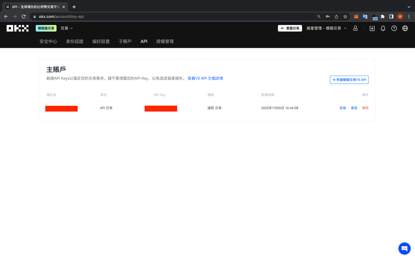Screen dimensions: 415x259
Task: Open the extension showing Off badge
Action: tap(374, 17)
